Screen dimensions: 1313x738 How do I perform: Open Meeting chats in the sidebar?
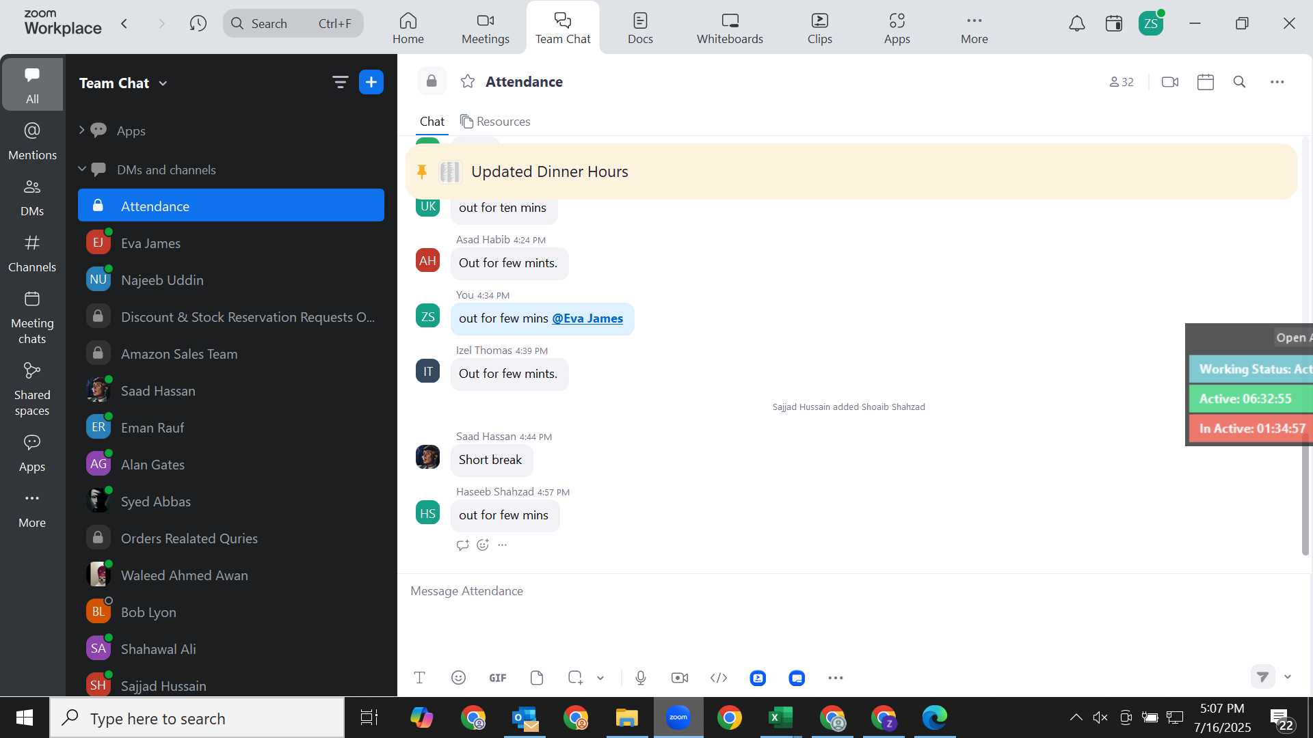(32, 318)
